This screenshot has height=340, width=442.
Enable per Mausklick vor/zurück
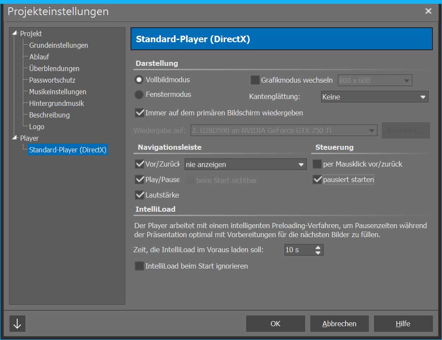(317, 164)
